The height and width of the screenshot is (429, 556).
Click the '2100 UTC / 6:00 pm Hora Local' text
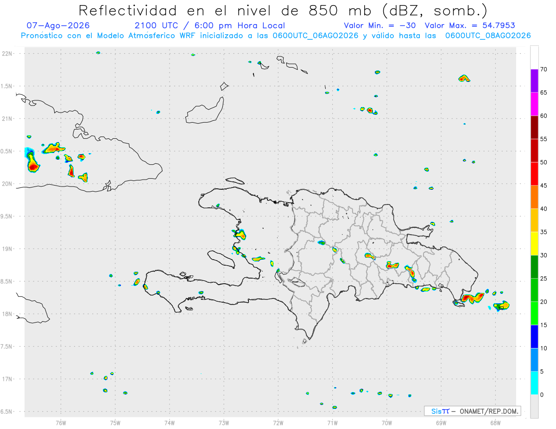[x=210, y=25]
